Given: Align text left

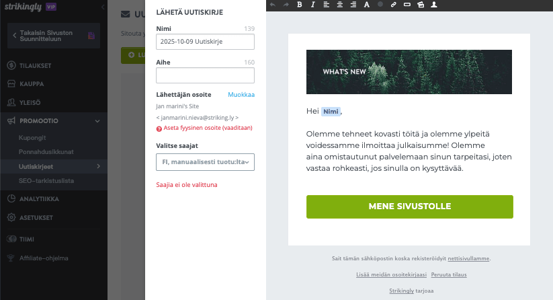Looking at the screenshot, I should pyautogui.click(x=327, y=5).
